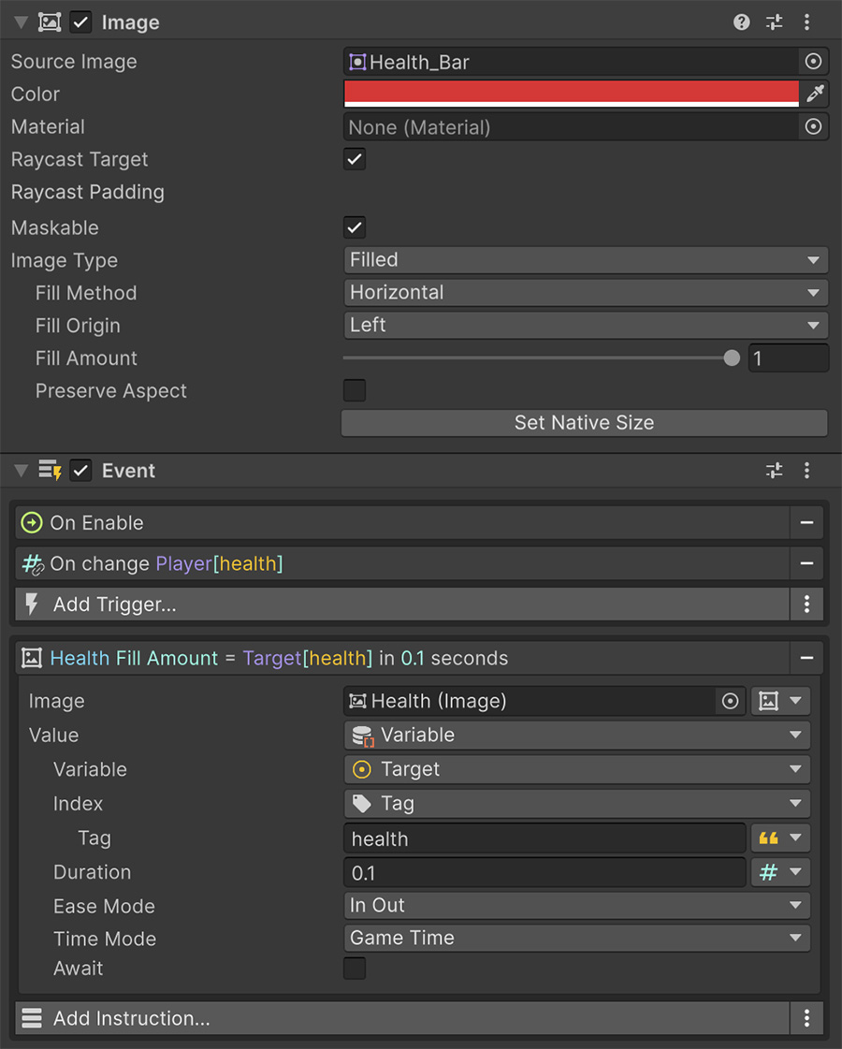The width and height of the screenshot is (842, 1049).
Task: Pick a Source Image with the object picker
Action: (813, 62)
